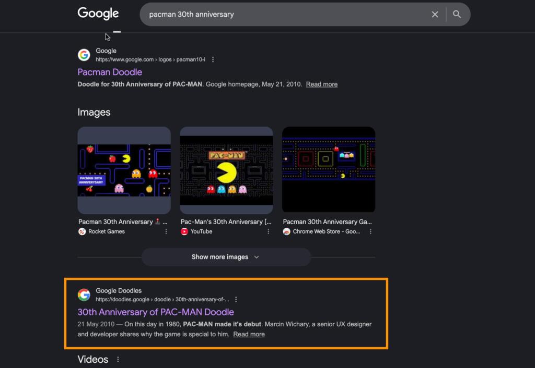The width and height of the screenshot is (535, 368).
Task: Clear the search box with X icon
Action: (435, 15)
